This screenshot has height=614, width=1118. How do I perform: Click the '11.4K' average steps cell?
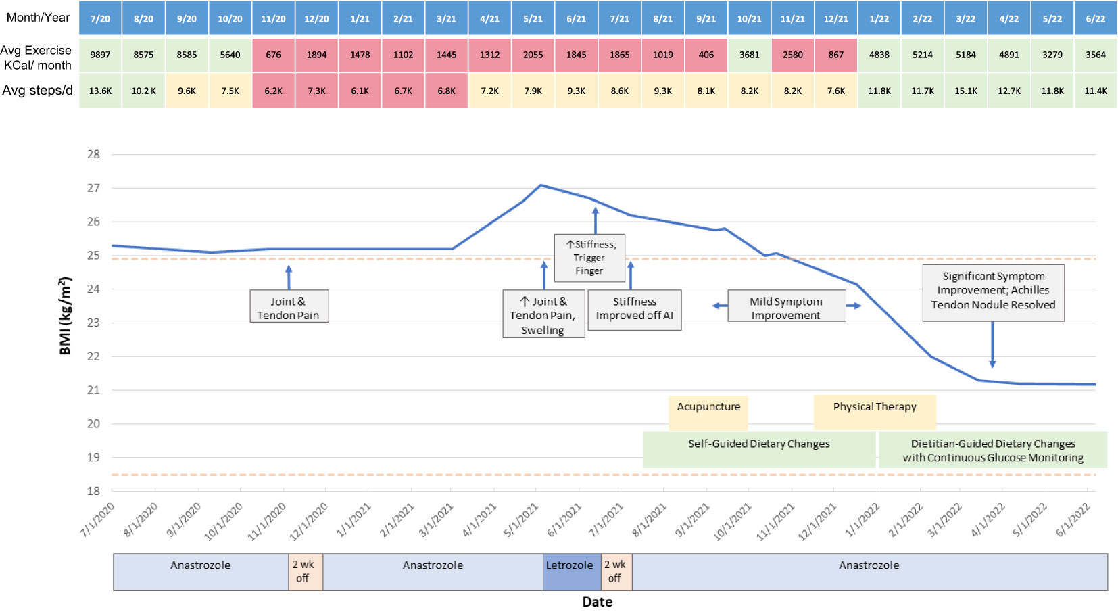(1095, 91)
